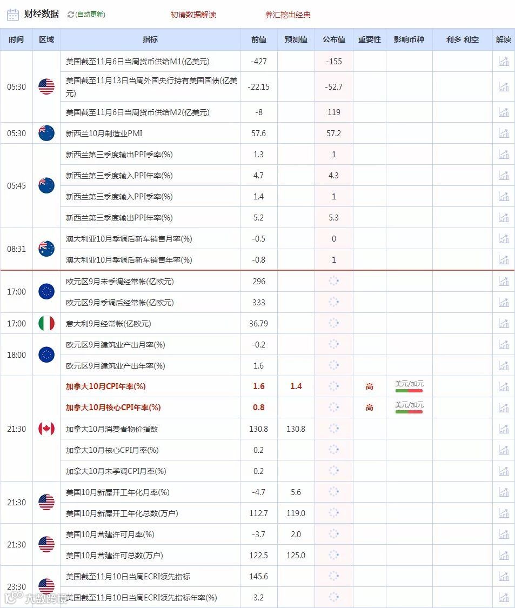Open chart icon for 加拿大未季调CPI月率 row
The height and width of the screenshot is (608, 515).
coord(503,471)
